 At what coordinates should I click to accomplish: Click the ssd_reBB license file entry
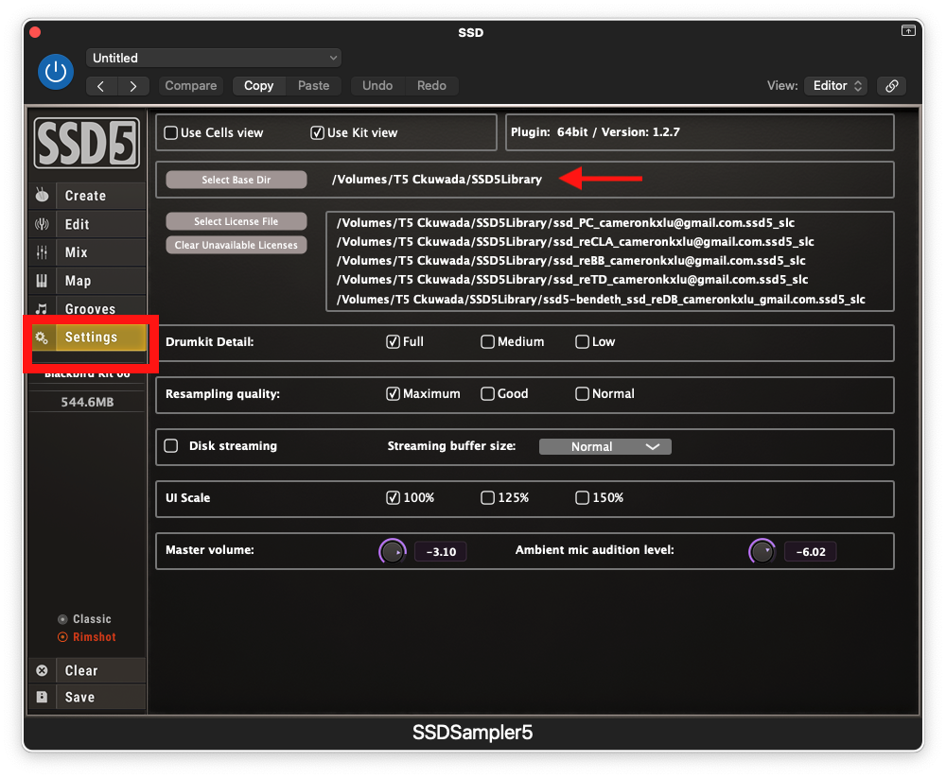(x=570, y=261)
